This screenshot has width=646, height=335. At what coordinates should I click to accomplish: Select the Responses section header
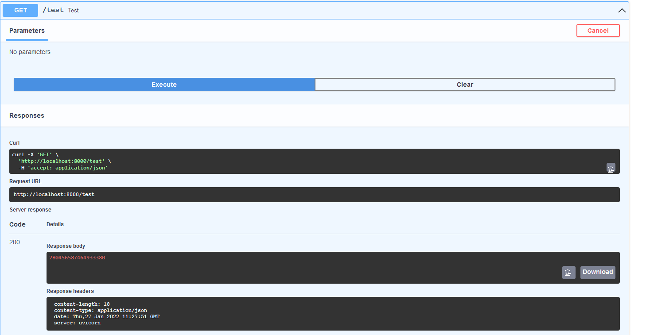click(27, 116)
